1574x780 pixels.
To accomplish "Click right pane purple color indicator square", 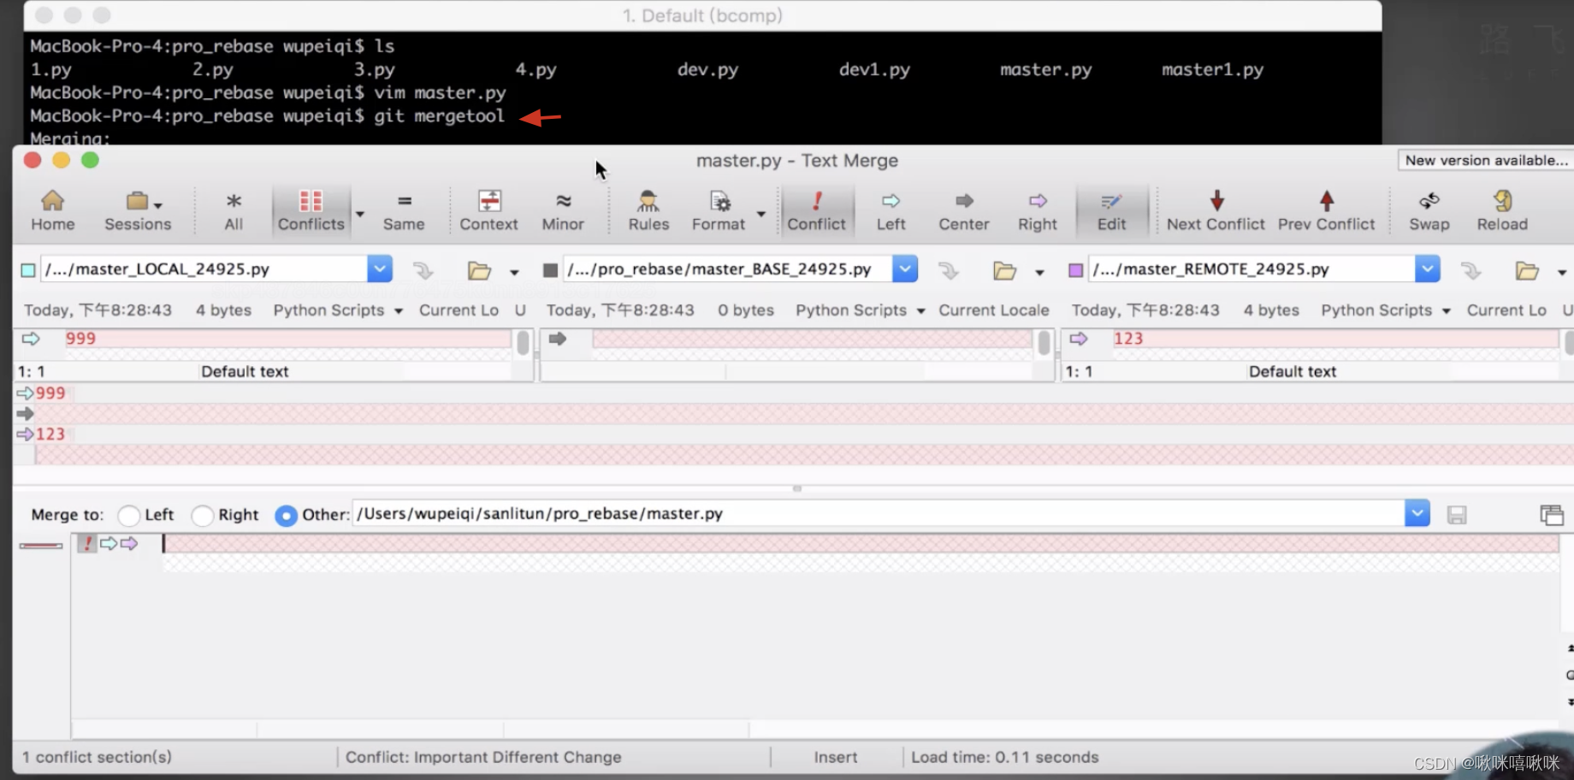I will point(1076,270).
